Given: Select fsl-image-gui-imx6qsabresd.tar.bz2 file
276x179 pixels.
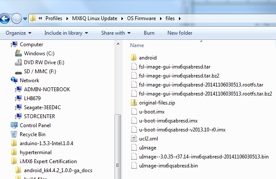Looking at the screenshot, I should [179, 76].
